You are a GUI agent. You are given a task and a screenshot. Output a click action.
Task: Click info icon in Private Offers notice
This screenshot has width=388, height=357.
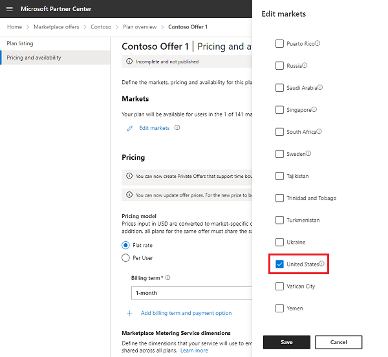[129, 176]
